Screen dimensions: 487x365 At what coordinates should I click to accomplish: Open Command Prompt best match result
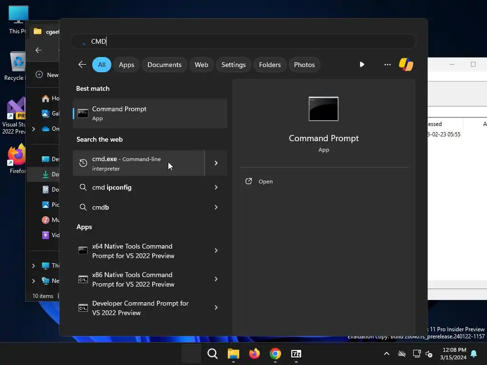coord(150,114)
